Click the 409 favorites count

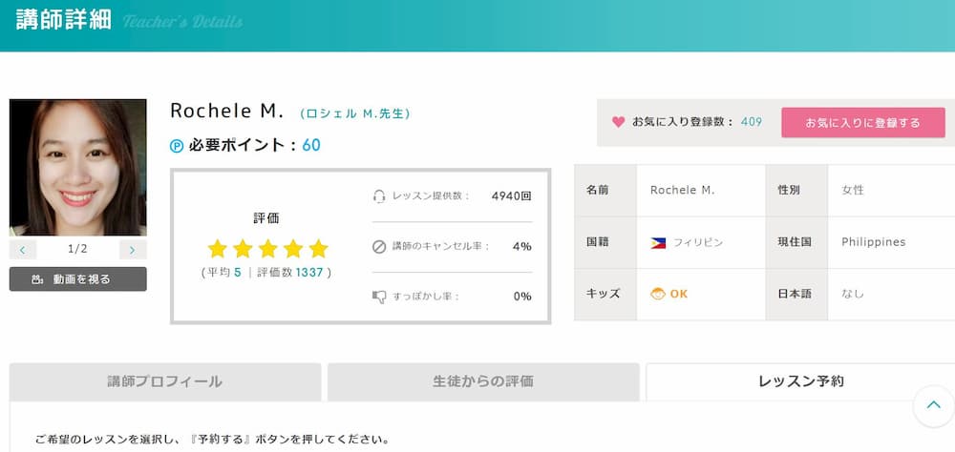752,122
